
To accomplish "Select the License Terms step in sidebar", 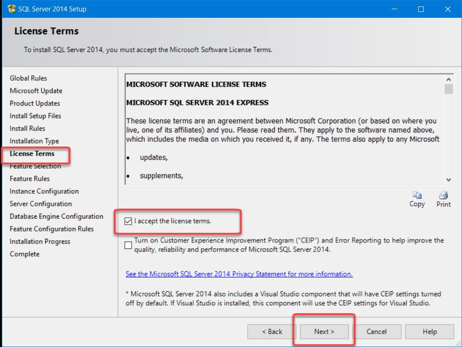I will [32, 153].
